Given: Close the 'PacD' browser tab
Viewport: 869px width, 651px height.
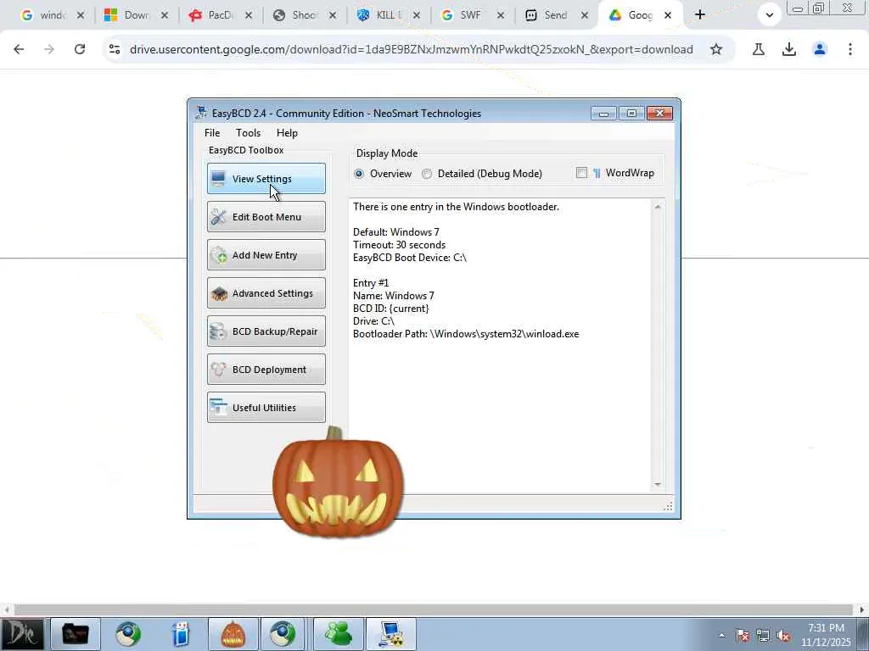Looking at the screenshot, I should (249, 15).
